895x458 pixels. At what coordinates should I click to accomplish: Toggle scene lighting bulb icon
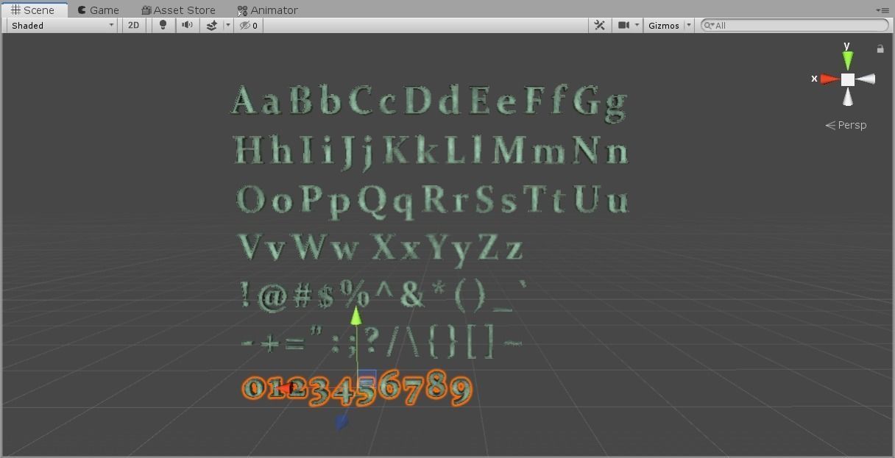(x=163, y=25)
